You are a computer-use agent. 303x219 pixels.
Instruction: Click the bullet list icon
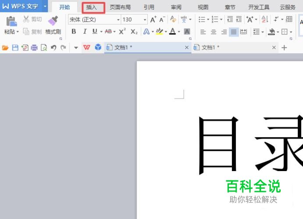point(202,19)
